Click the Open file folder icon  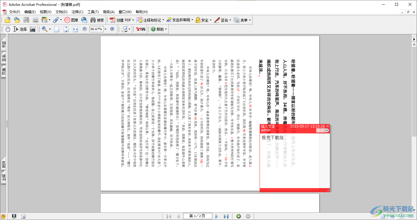[7, 20]
